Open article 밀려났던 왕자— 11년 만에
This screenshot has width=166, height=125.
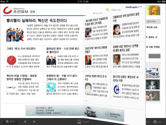63,50
